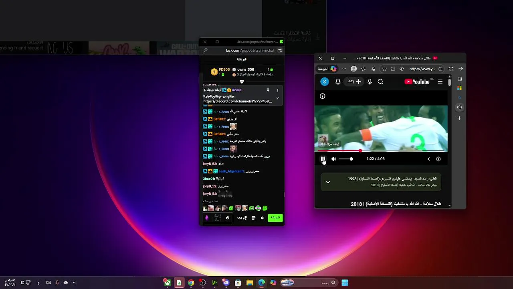Collapse the Kick leaderboard arrow

tap(242, 82)
